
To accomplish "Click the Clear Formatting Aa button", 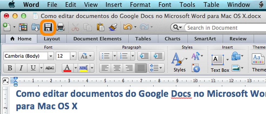I will (x=86, y=56).
